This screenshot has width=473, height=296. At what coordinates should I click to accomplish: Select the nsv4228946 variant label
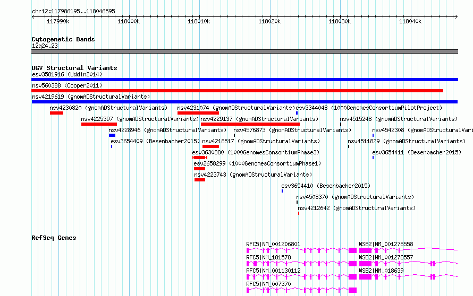pyautogui.click(x=167, y=130)
